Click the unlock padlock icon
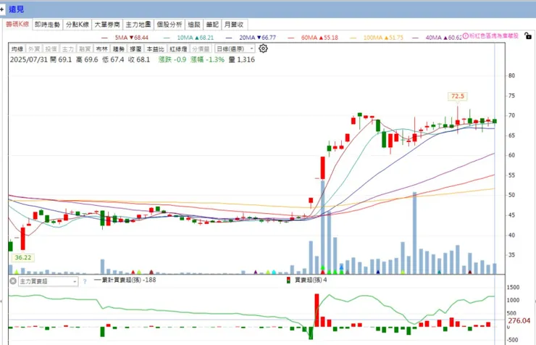Screen dimensions: 536x345 pyautogui.click(x=528, y=36)
